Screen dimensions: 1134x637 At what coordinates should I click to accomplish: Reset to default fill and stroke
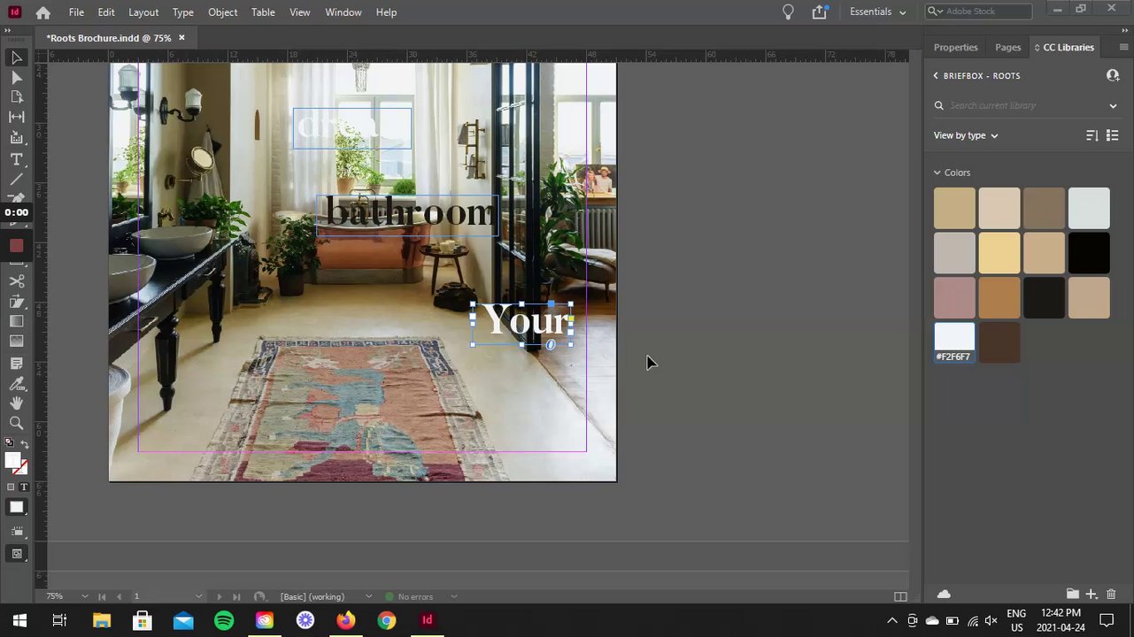click(9, 442)
